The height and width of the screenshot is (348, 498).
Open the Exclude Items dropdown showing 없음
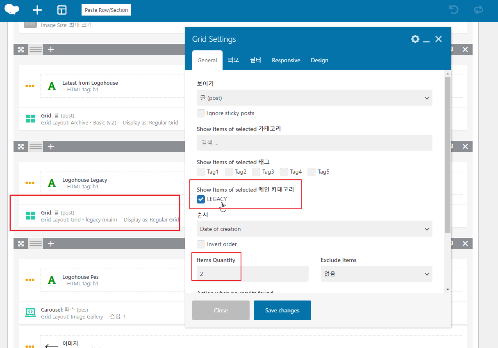coord(376,274)
